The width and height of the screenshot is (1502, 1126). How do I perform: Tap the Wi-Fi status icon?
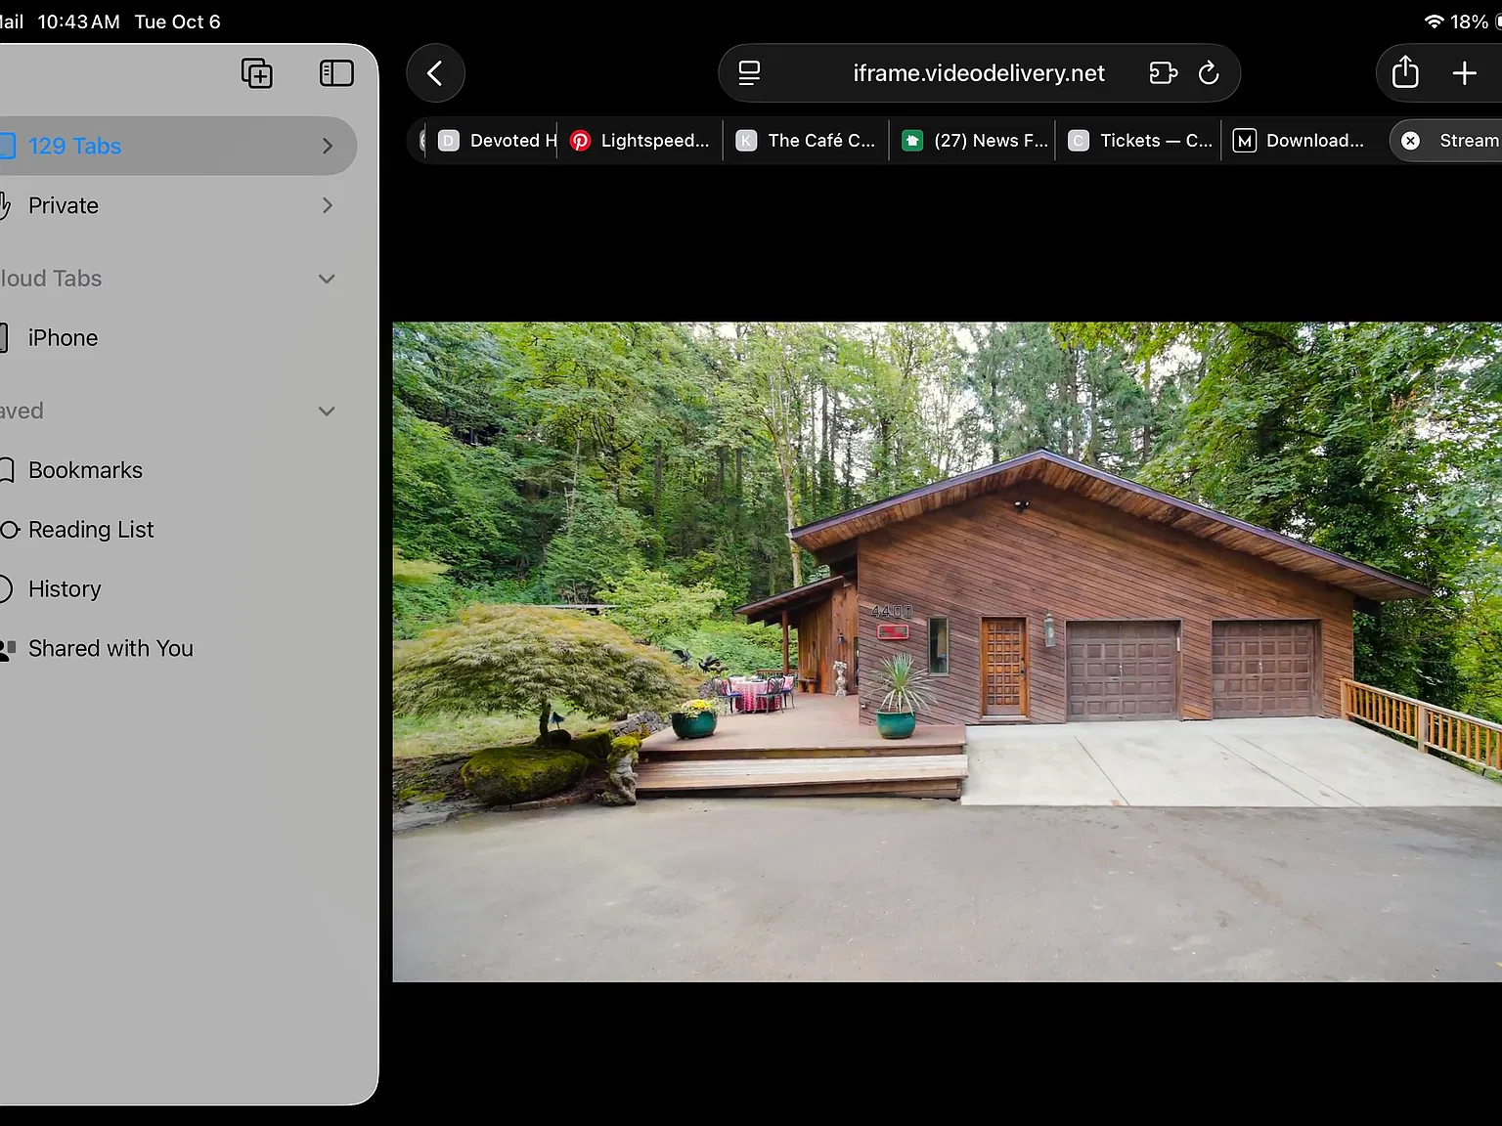(x=1434, y=22)
